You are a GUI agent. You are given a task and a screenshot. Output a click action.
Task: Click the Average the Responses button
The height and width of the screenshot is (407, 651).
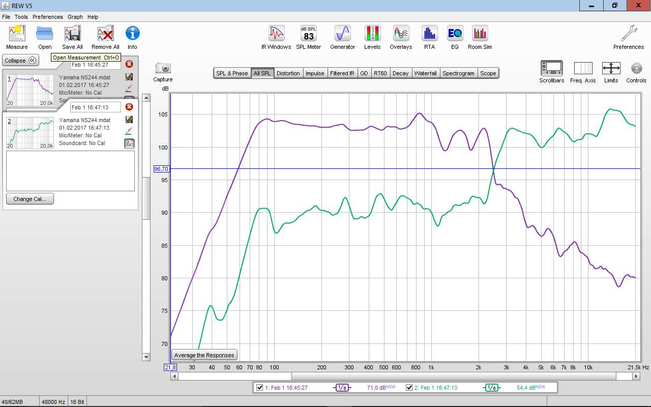point(204,355)
